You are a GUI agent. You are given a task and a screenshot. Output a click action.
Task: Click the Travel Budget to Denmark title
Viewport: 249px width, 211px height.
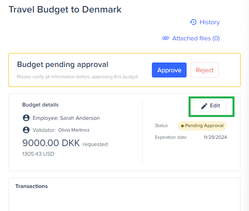65,9
